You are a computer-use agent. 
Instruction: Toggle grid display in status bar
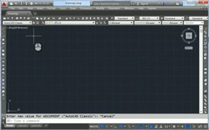[x=102, y=126]
